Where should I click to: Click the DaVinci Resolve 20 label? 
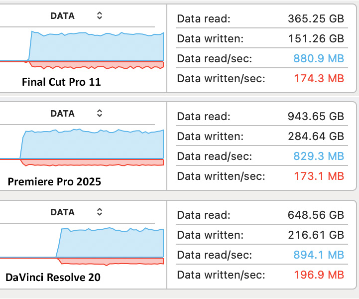[x=53, y=278]
